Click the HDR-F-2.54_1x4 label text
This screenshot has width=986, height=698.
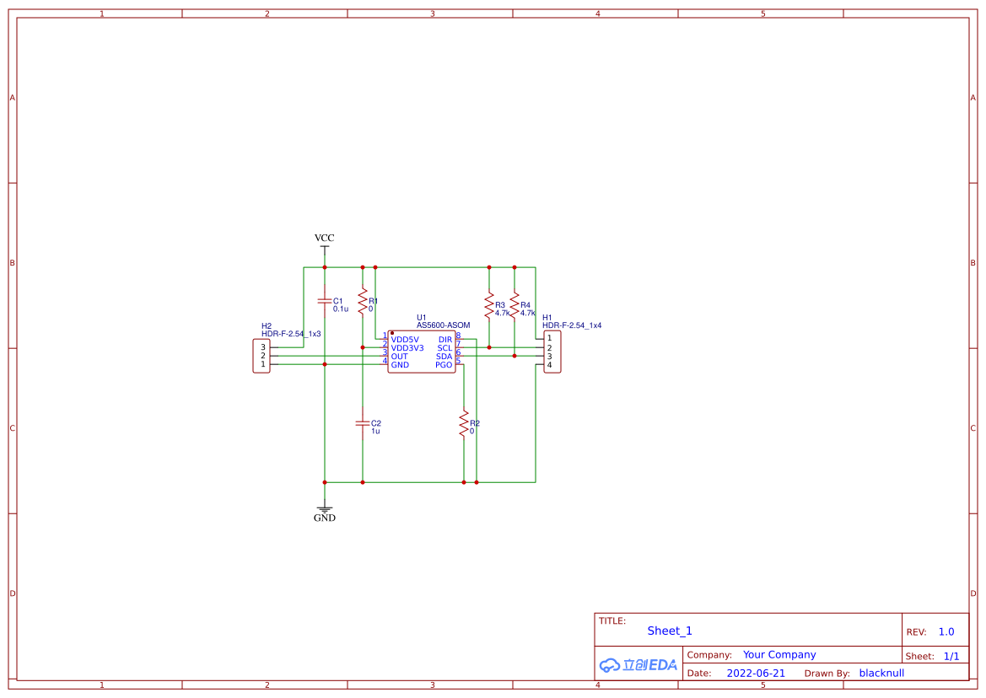(x=572, y=325)
